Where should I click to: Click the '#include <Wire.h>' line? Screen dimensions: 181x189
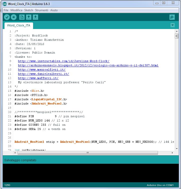29,91
